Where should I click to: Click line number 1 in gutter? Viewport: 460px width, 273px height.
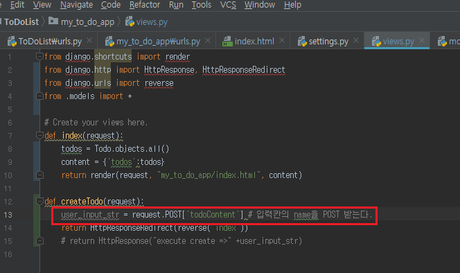(10, 57)
